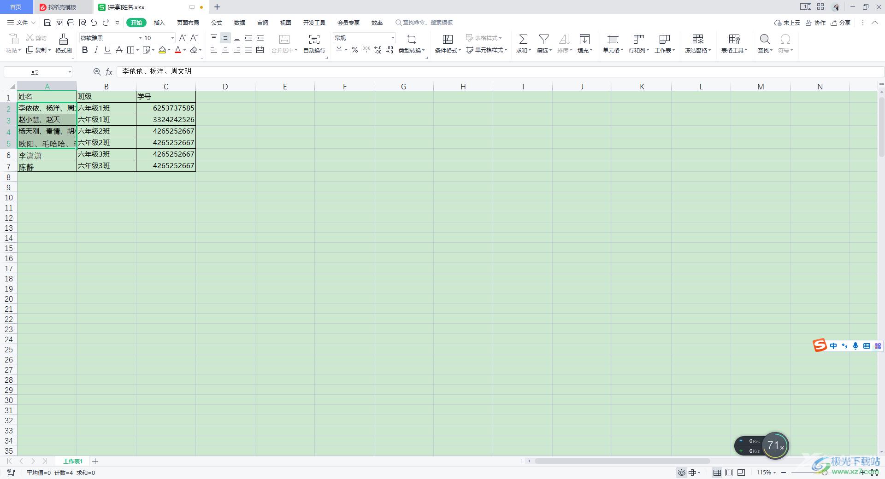Click the 协作 collaborate button
The width and height of the screenshot is (885, 479).
816,23
